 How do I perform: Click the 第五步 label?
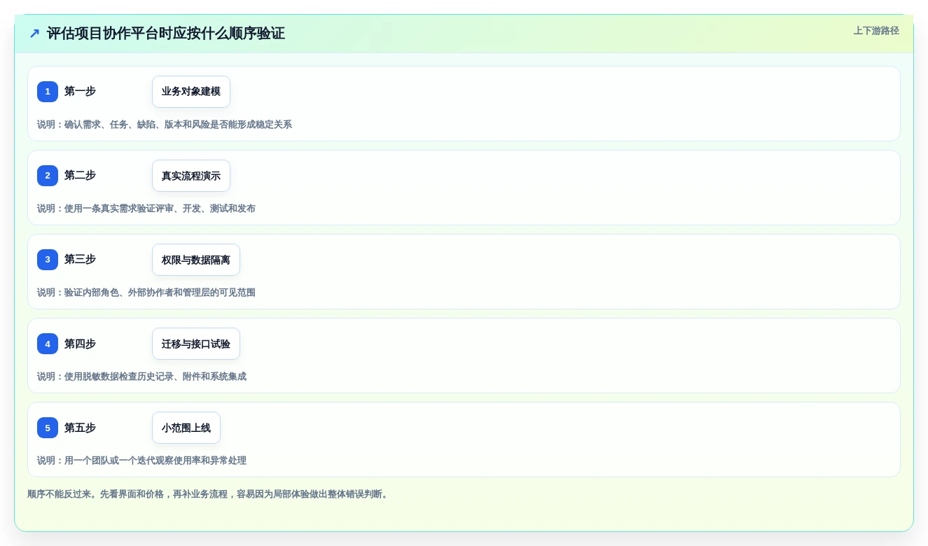click(x=80, y=428)
